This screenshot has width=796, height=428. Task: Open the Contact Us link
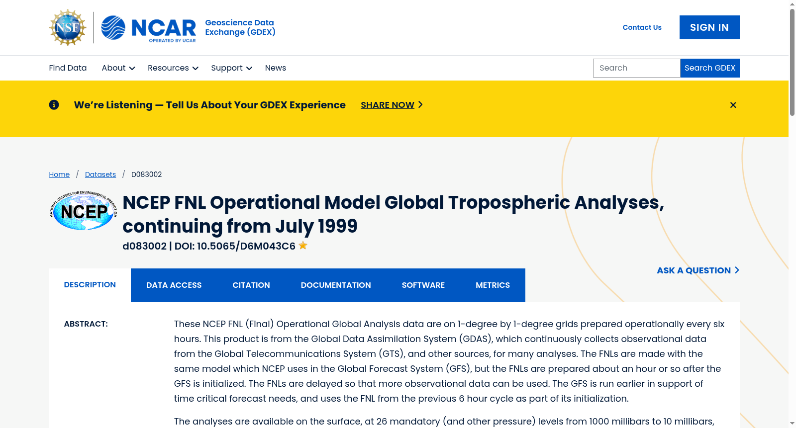point(642,27)
